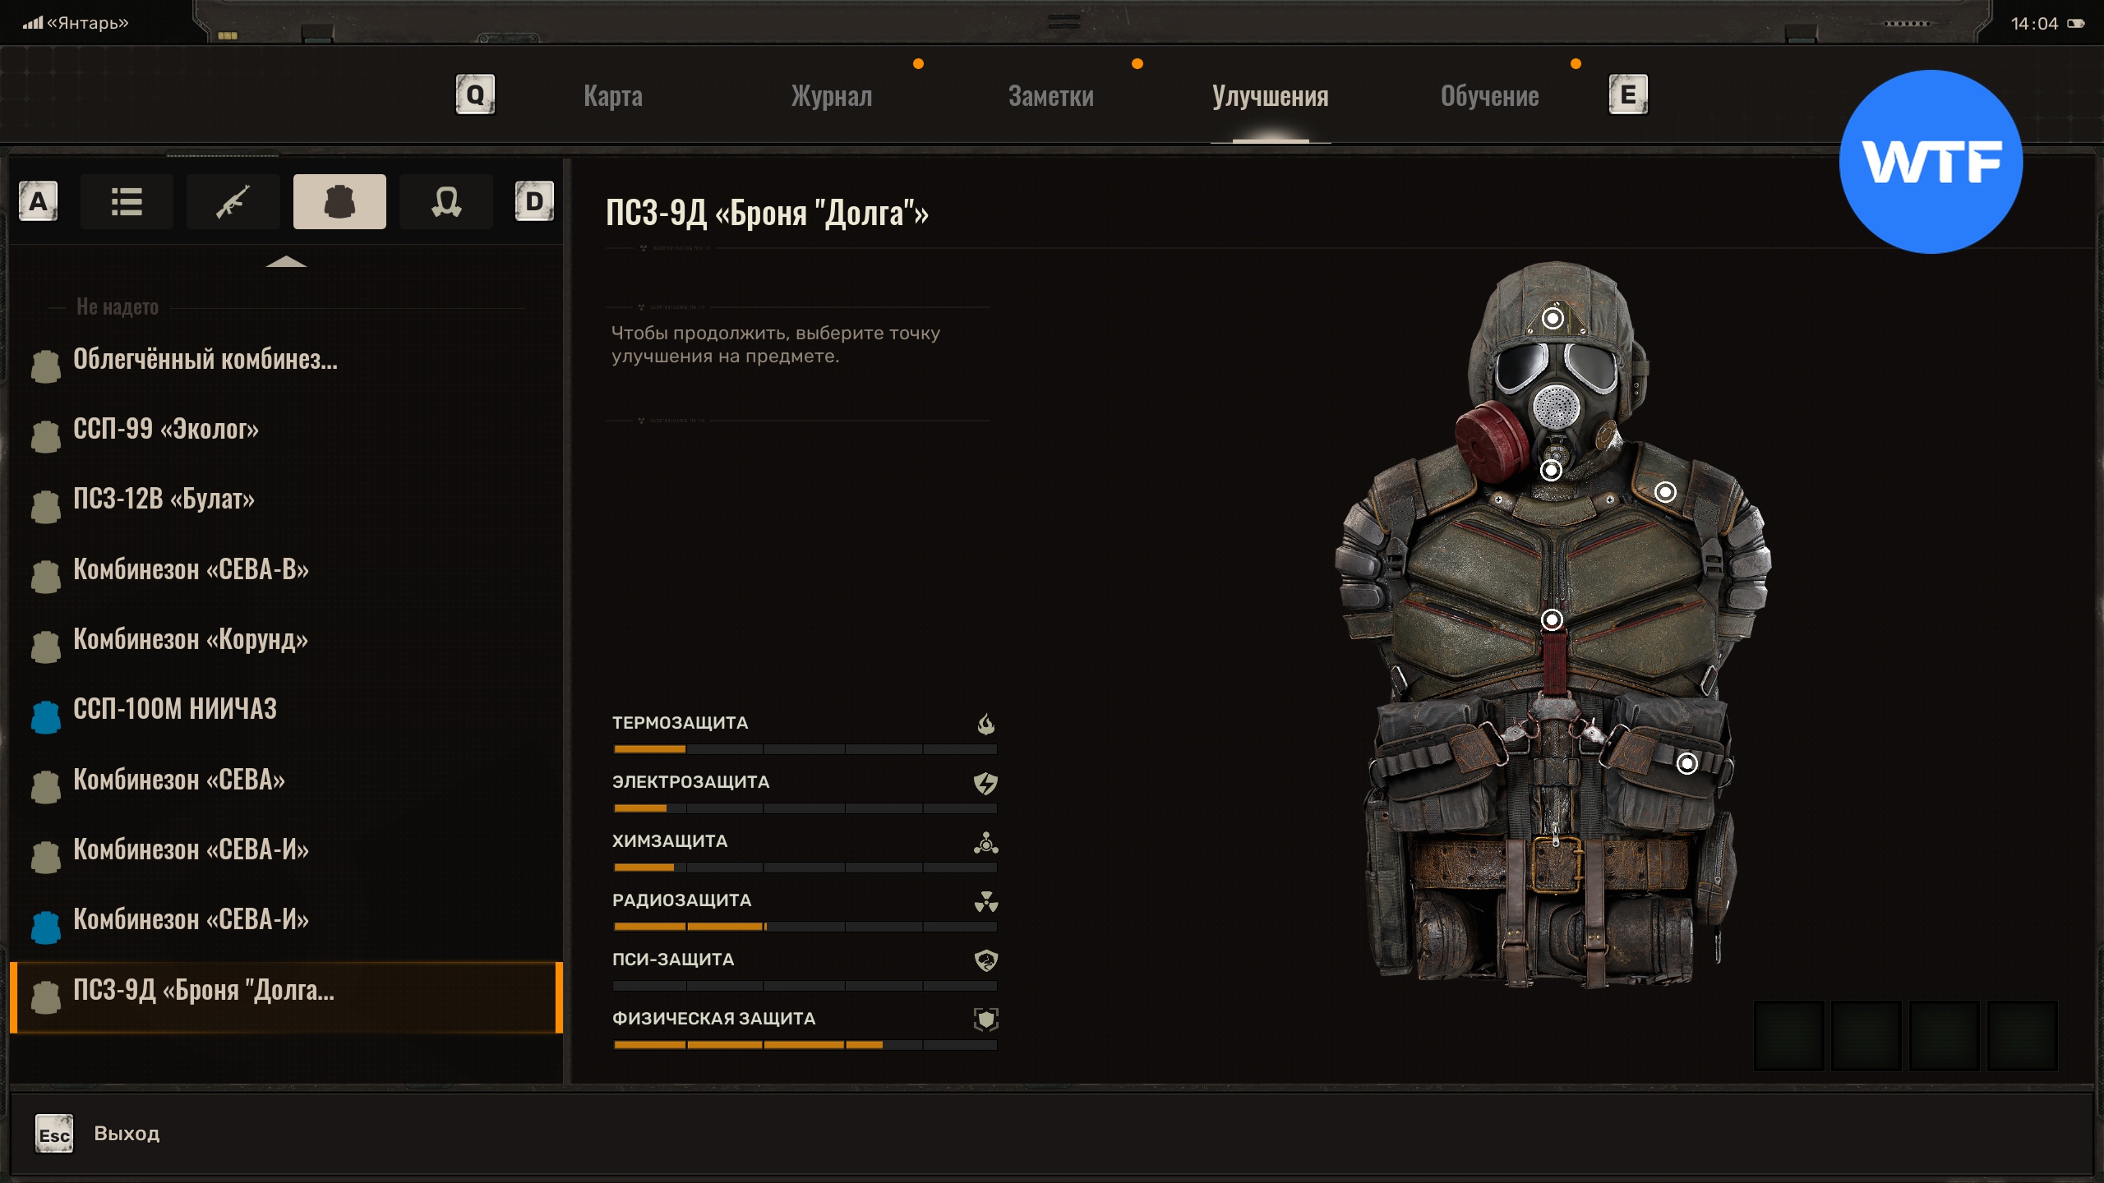Switch to the helmets category icon
The width and height of the screenshot is (2104, 1183).
click(x=446, y=201)
